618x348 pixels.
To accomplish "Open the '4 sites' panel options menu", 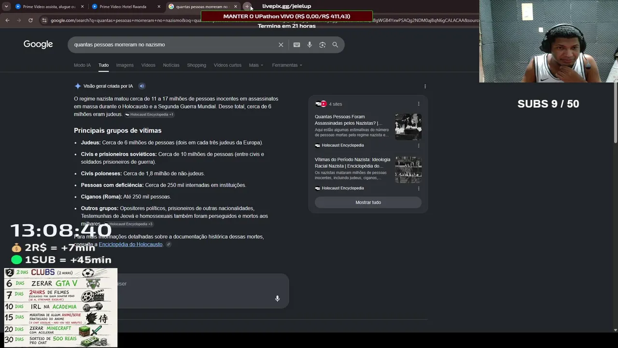I will point(419,104).
